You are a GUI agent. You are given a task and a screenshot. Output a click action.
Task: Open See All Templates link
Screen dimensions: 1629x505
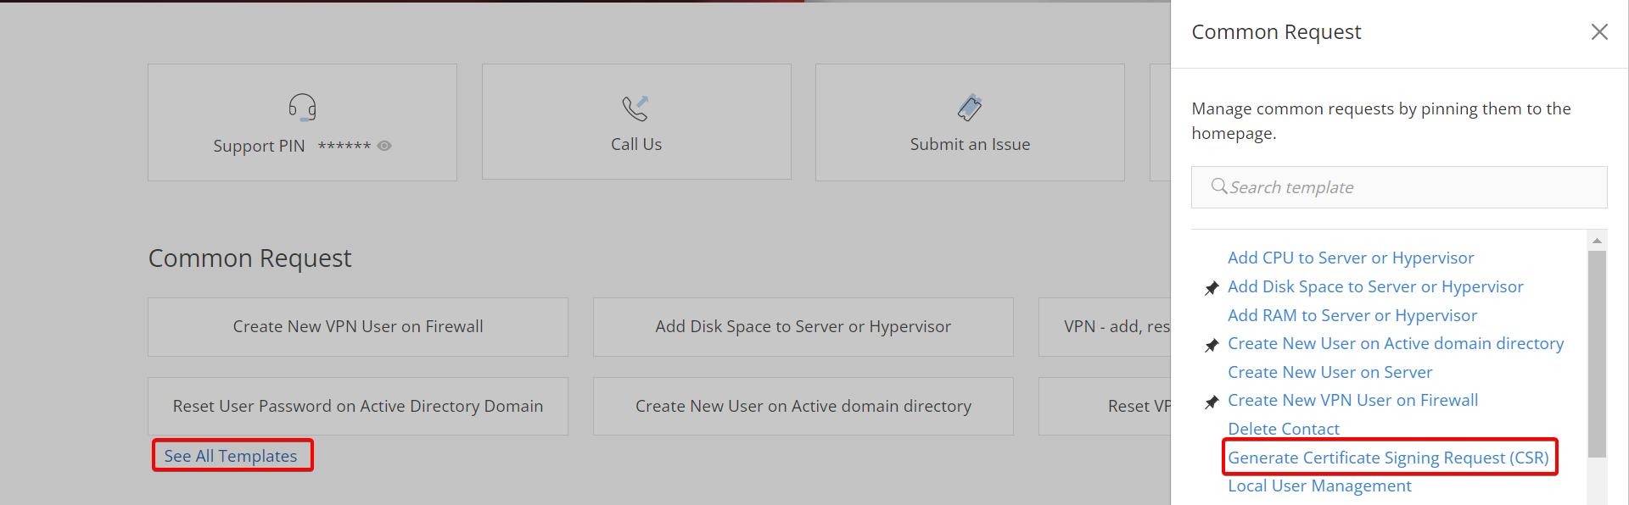tap(231, 456)
